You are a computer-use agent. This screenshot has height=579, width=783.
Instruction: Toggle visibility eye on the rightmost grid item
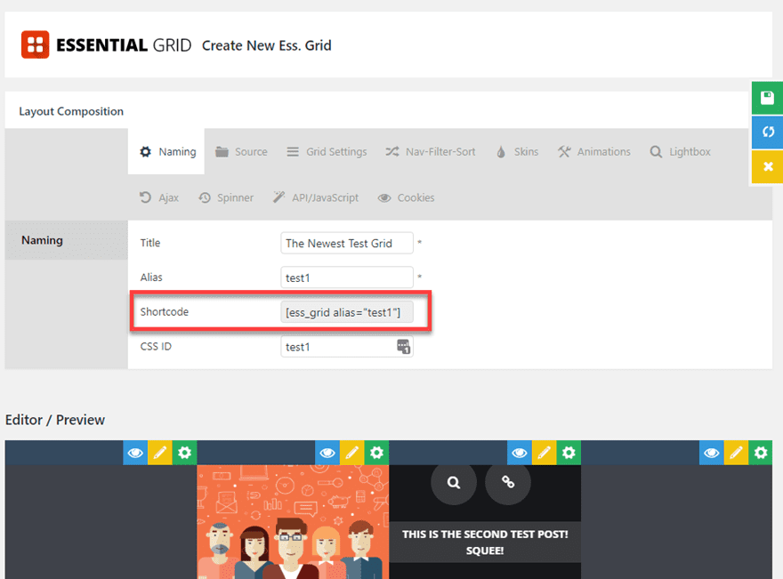tap(711, 453)
